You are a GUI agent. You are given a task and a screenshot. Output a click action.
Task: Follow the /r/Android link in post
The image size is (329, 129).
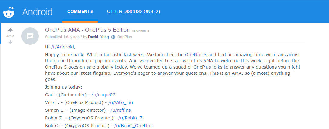click(62, 47)
